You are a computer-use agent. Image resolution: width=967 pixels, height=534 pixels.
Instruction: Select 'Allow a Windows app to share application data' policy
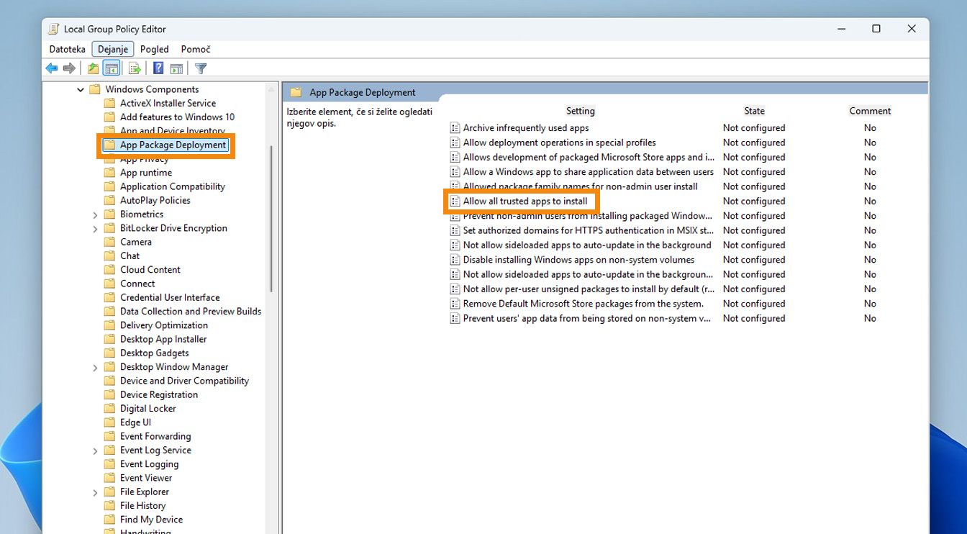589,172
